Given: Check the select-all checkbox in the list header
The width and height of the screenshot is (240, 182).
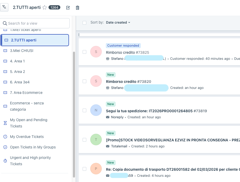Looking at the screenshot, I should [x=84, y=23].
